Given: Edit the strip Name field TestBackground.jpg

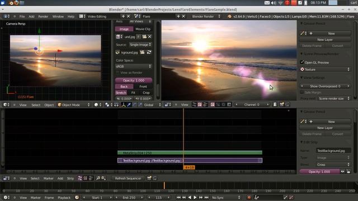Looking at the screenshot, I should [x=333, y=151].
